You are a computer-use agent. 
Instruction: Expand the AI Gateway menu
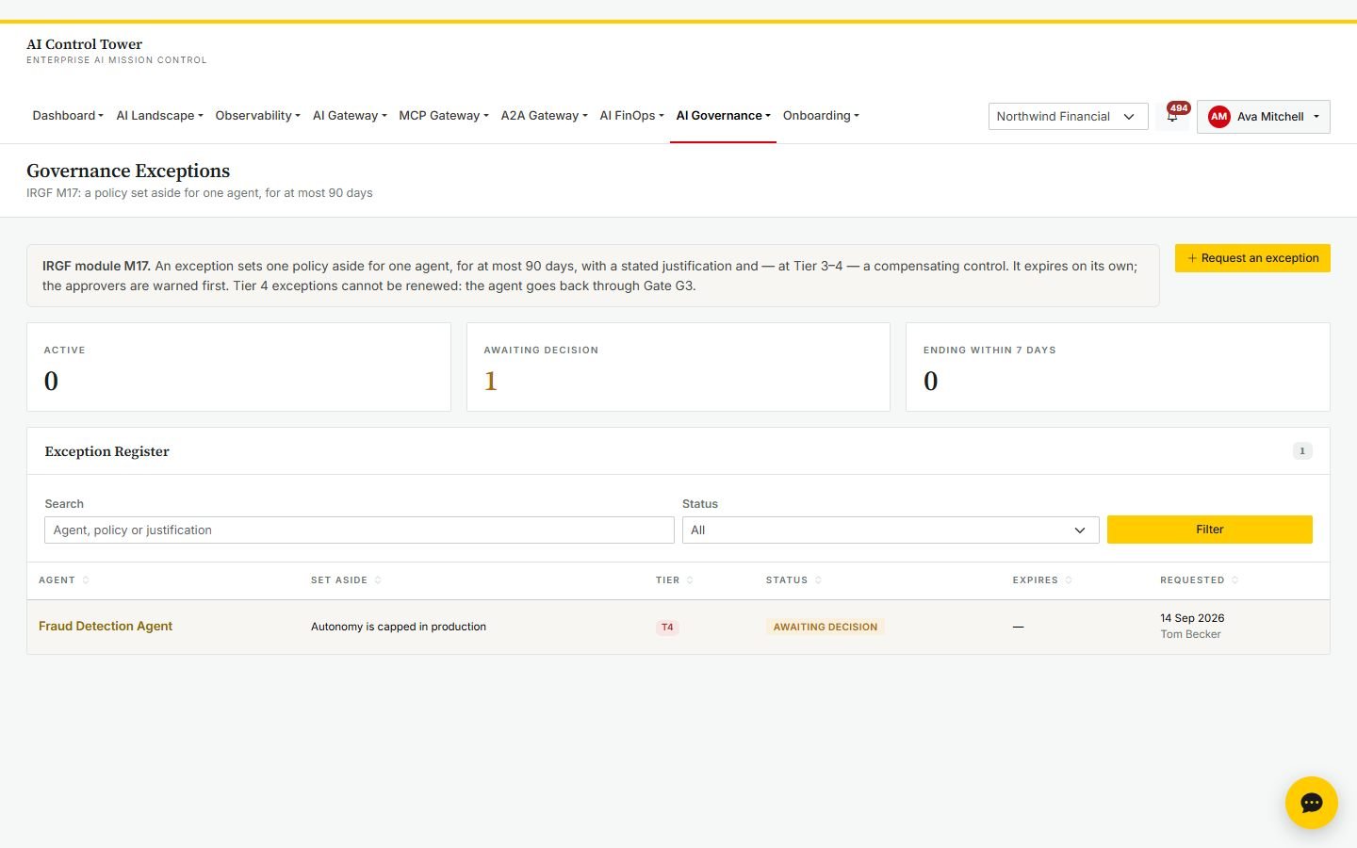[x=350, y=116]
